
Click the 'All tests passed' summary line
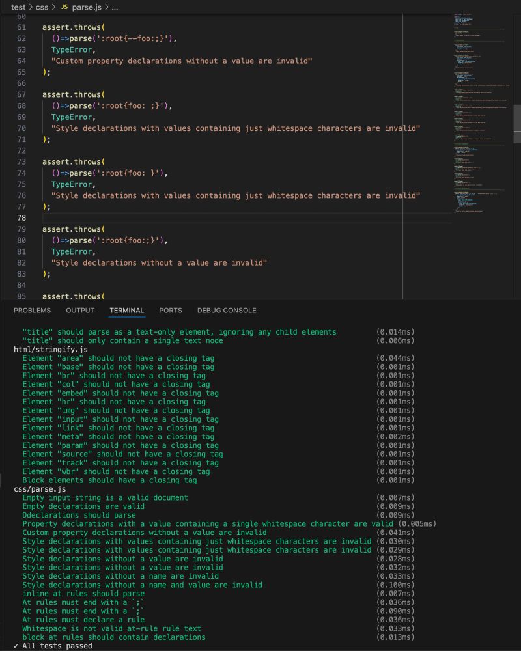pos(53,646)
